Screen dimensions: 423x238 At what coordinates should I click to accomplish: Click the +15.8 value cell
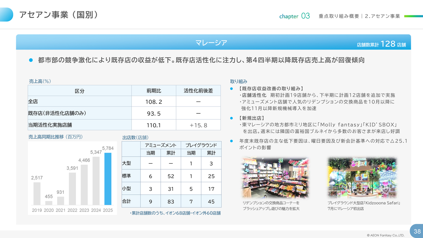pos(198,125)
